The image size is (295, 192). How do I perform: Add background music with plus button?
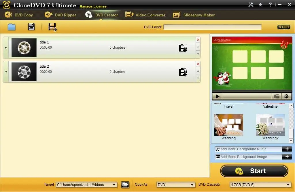287,149
